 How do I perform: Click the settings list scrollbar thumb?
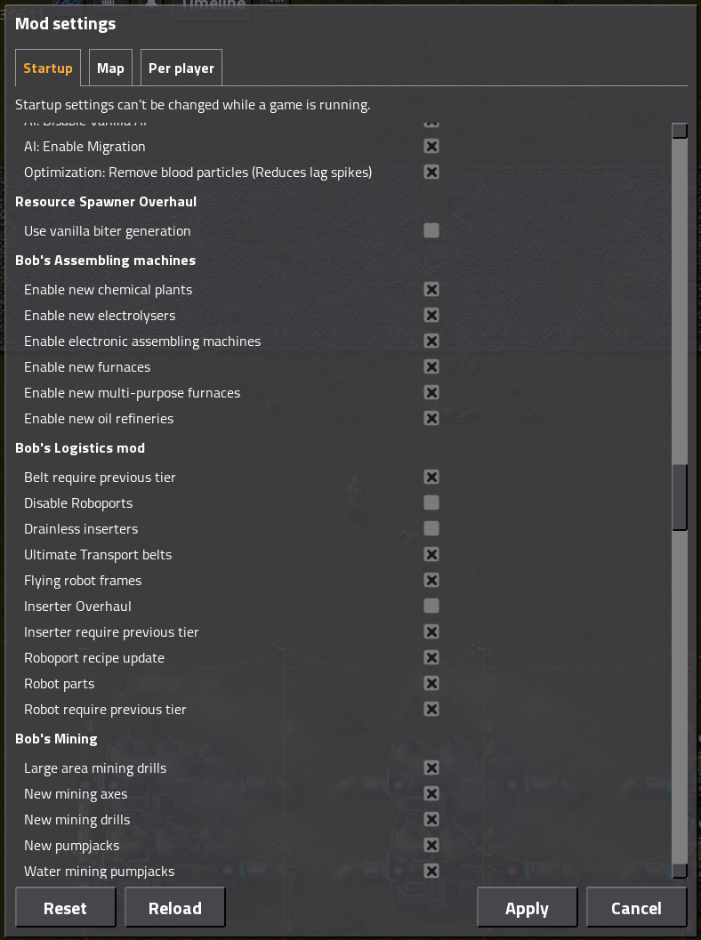680,497
